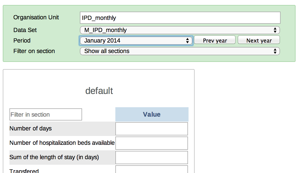The image size is (300, 173).
Task: Open the Filter on section dropdown
Action: point(180,51)
